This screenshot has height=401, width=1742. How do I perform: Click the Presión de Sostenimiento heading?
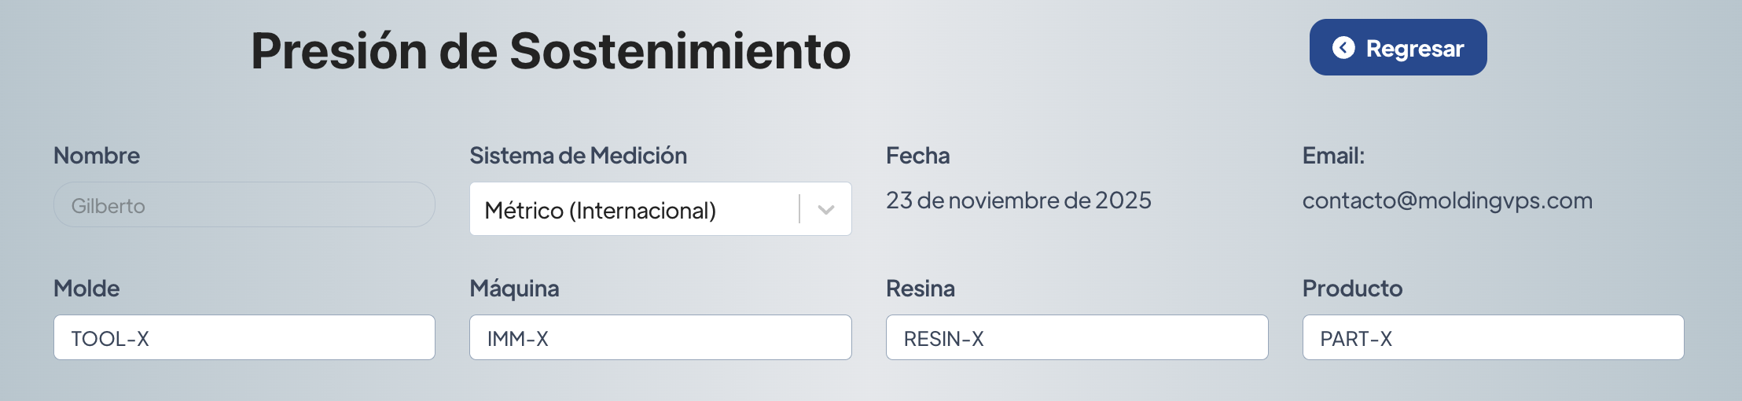[550, 51]
